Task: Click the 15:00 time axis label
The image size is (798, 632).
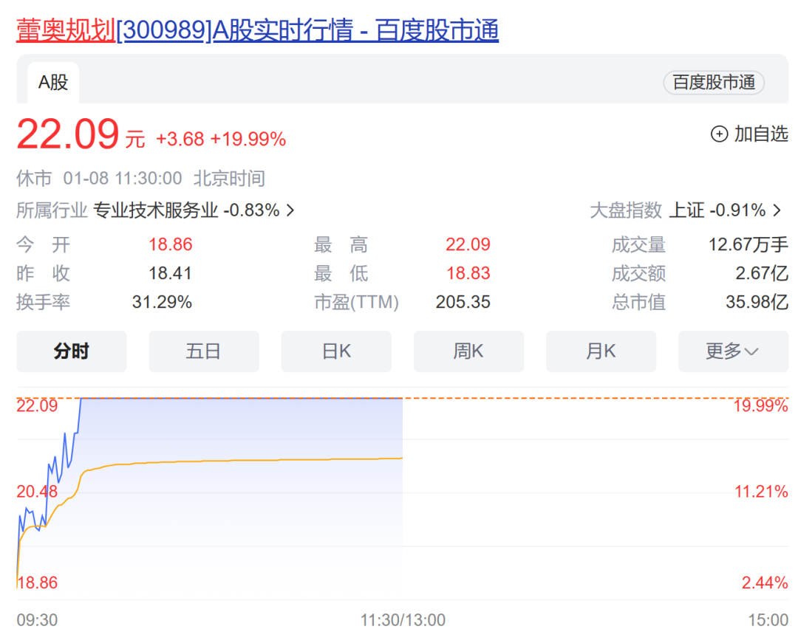Action: pyautogui.click(x=768, y=619)
